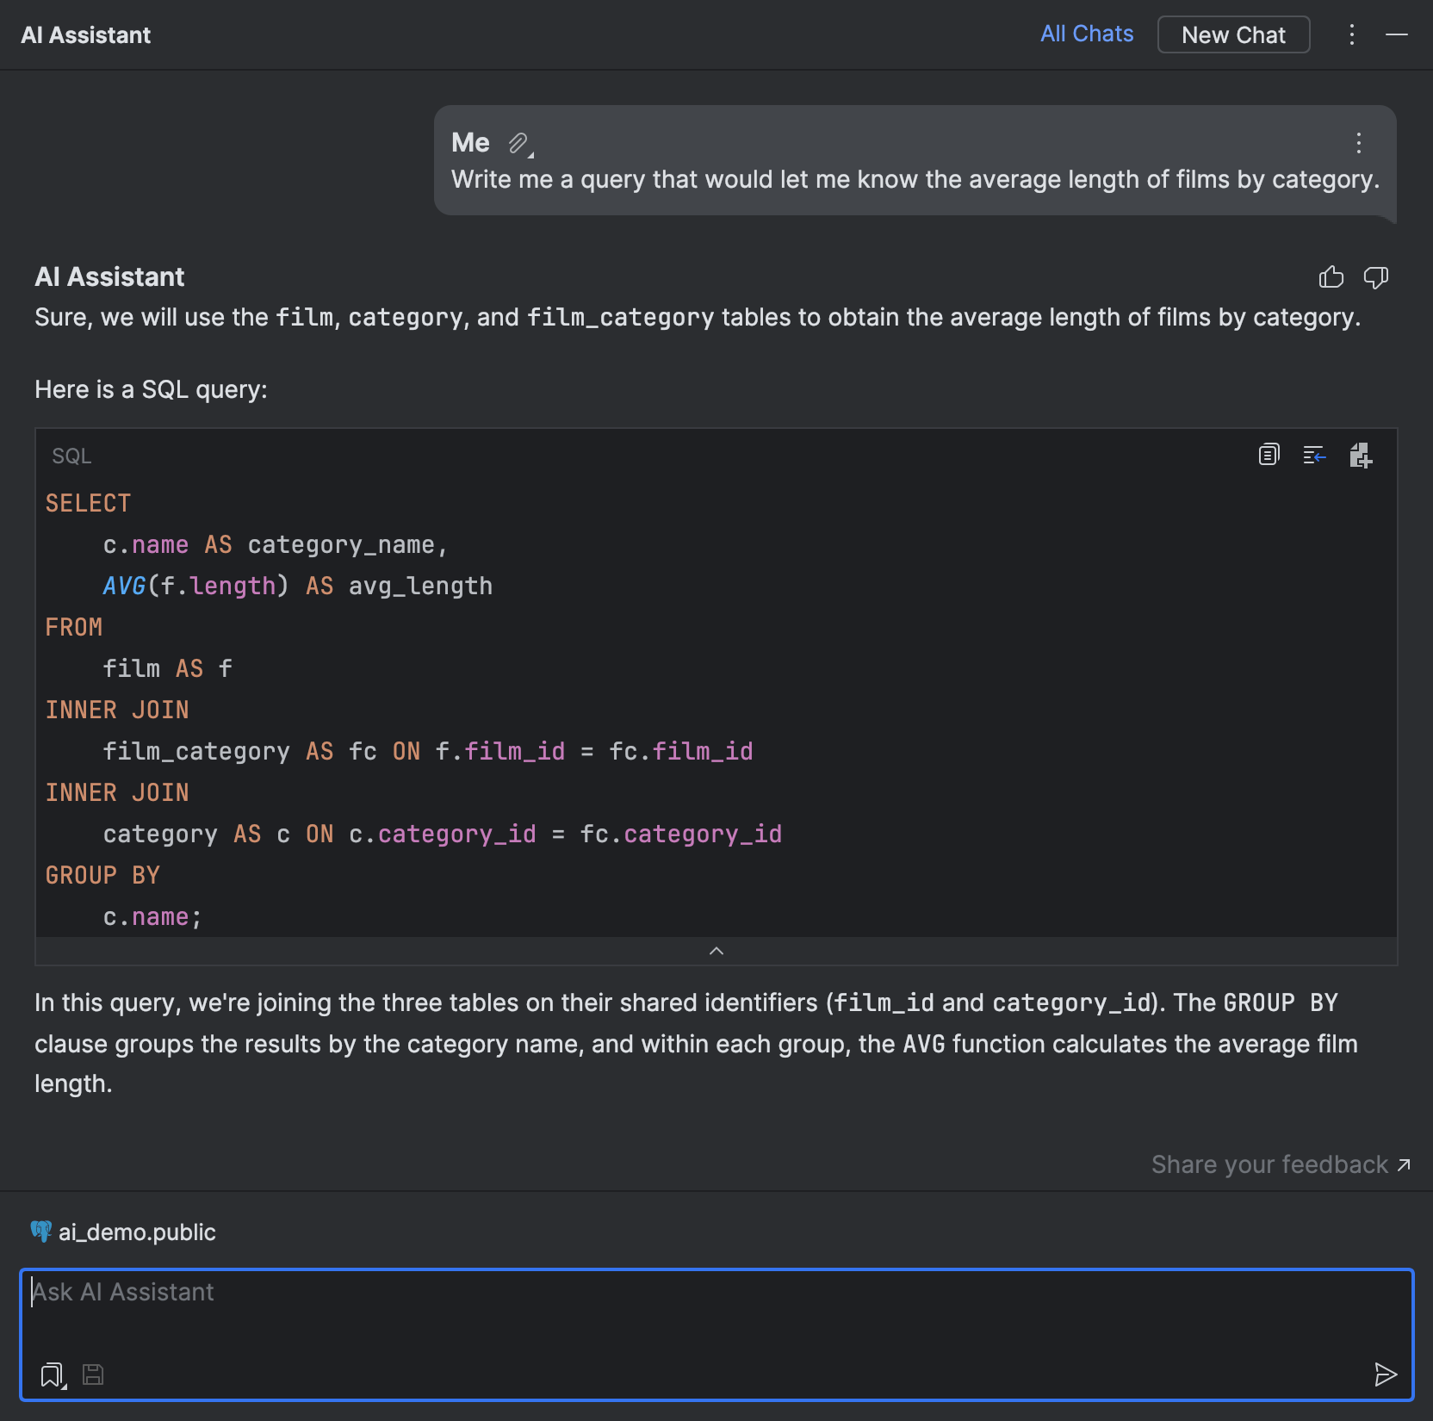Toggle like on the AI Assistant answer
Viewport: 1433px width, 1421px height.
1331,277
